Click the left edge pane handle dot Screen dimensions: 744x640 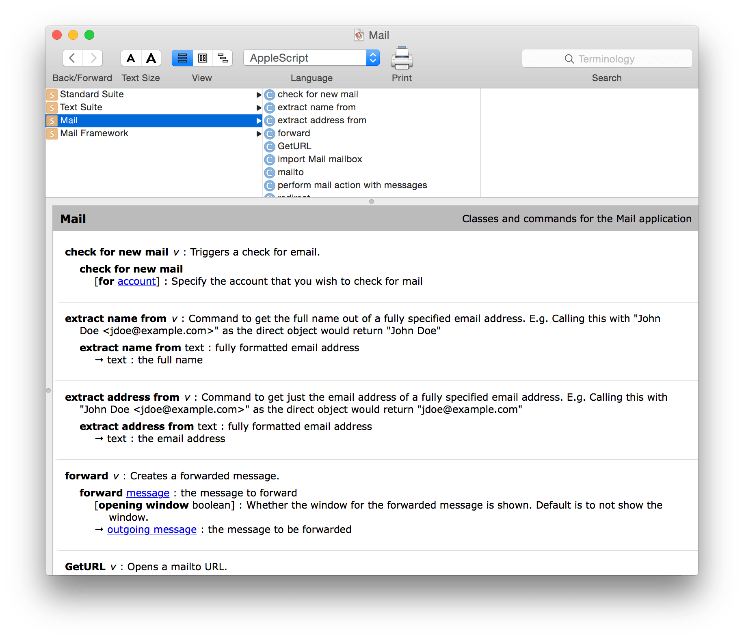click(48, 391)
